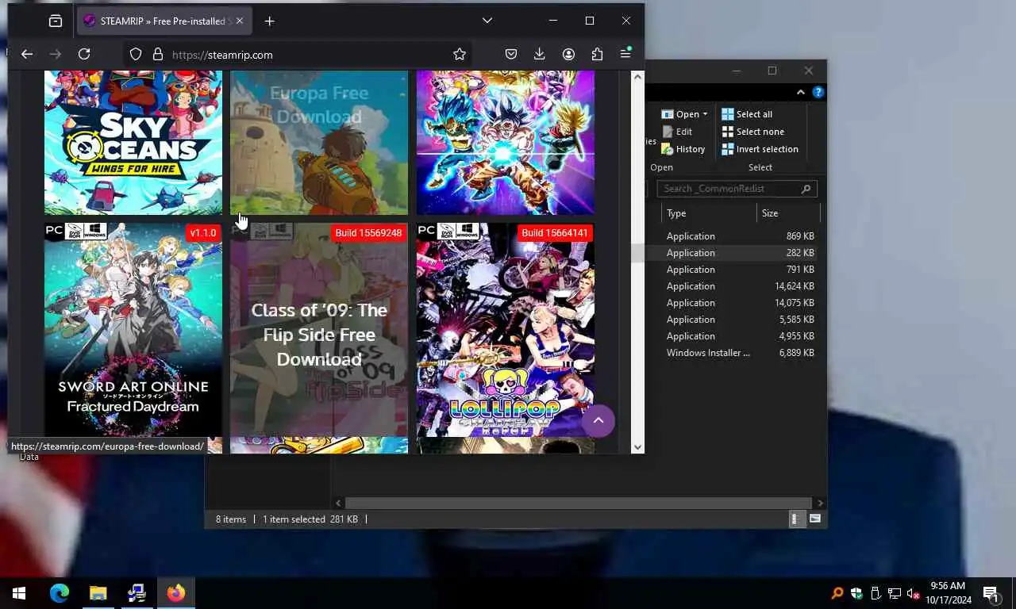Click the webpage scrollbar down arrow
The width and height of the screenshot is (1016, 609).
(x=637, y=447)
